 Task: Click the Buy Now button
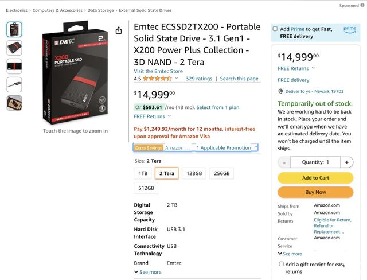pos(315,192)
